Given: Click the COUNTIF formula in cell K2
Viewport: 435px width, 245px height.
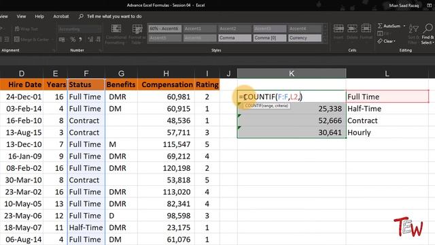Looking at the screenshot, I should pyautogui.click(x=271, y=97).
